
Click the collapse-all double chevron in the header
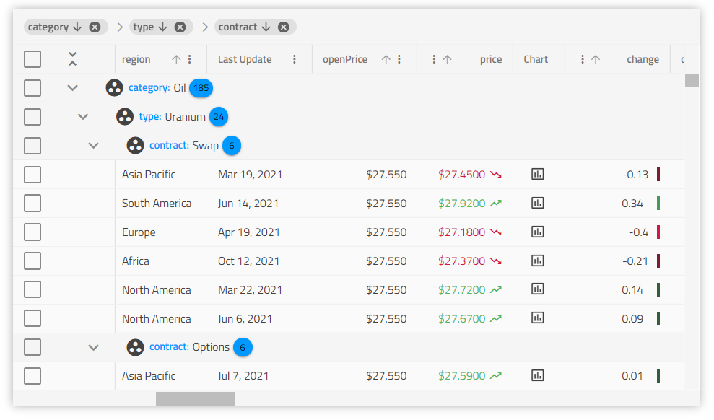tap(72, 59)
